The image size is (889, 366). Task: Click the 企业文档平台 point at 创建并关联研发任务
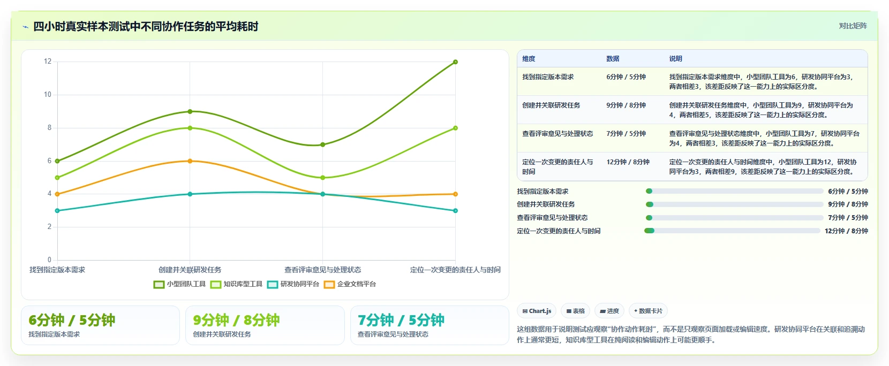(190, 161)
